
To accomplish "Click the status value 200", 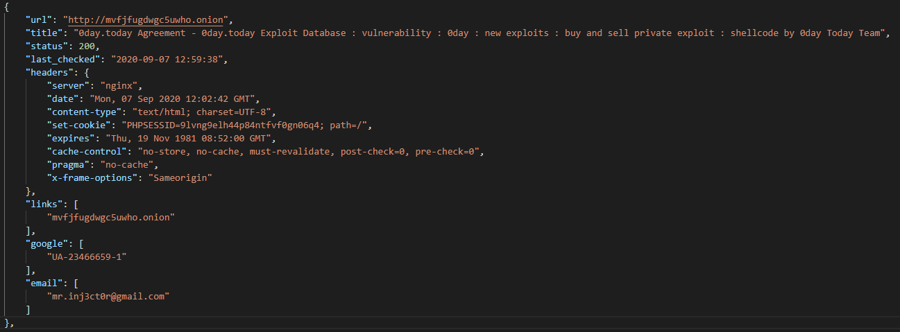I will click(87, 46).
